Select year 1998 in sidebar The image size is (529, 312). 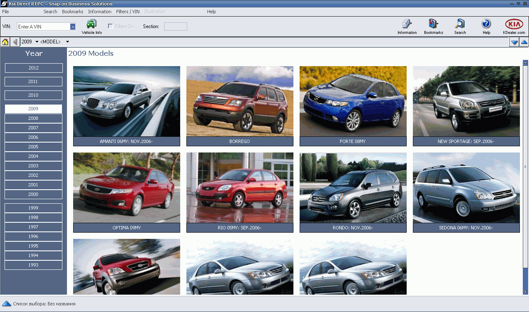click(33, 217)
